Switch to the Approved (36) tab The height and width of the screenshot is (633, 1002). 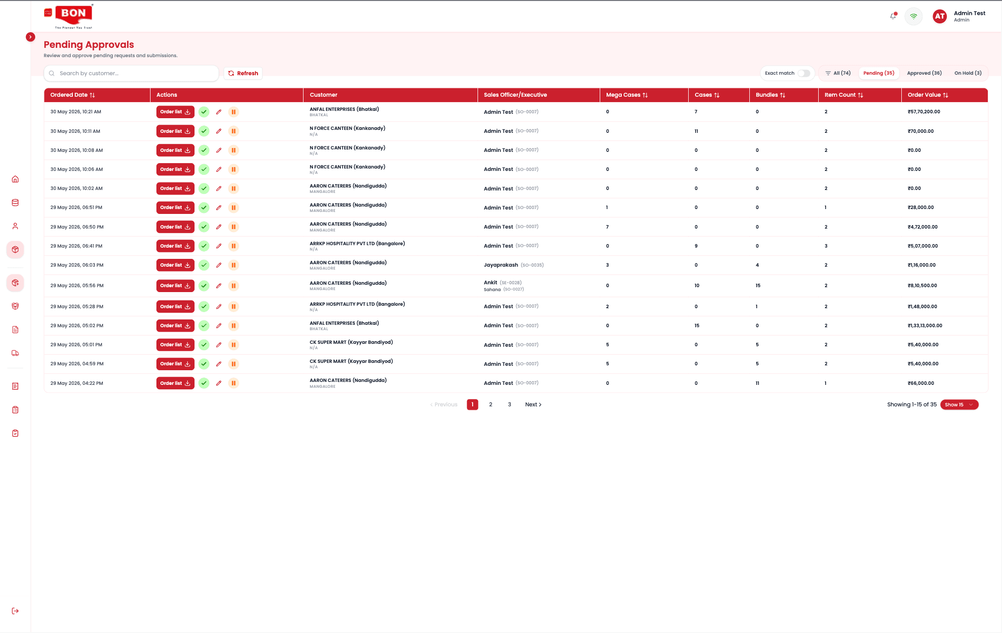[x=924, y=73]
